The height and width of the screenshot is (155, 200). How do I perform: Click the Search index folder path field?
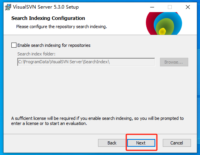[86, 62]
